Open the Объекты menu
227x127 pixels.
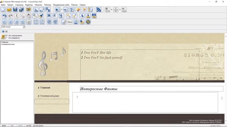pos(38,5)
